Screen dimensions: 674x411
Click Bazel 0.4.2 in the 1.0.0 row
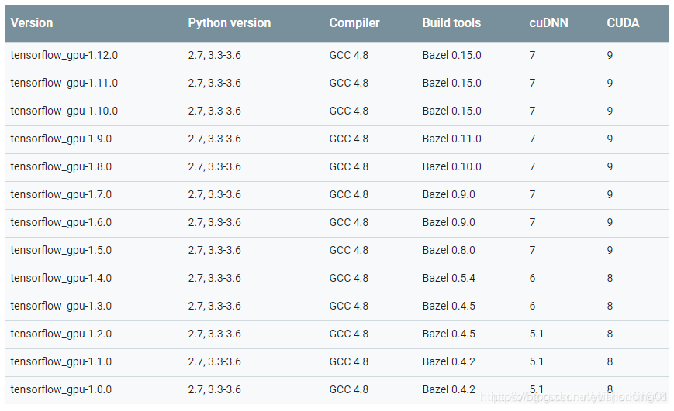point(449,390)
